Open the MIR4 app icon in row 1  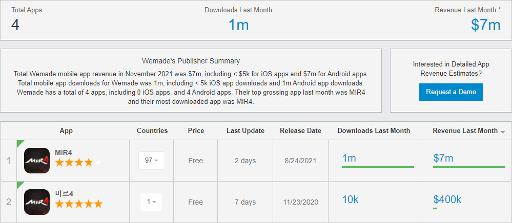click(37, 161)
